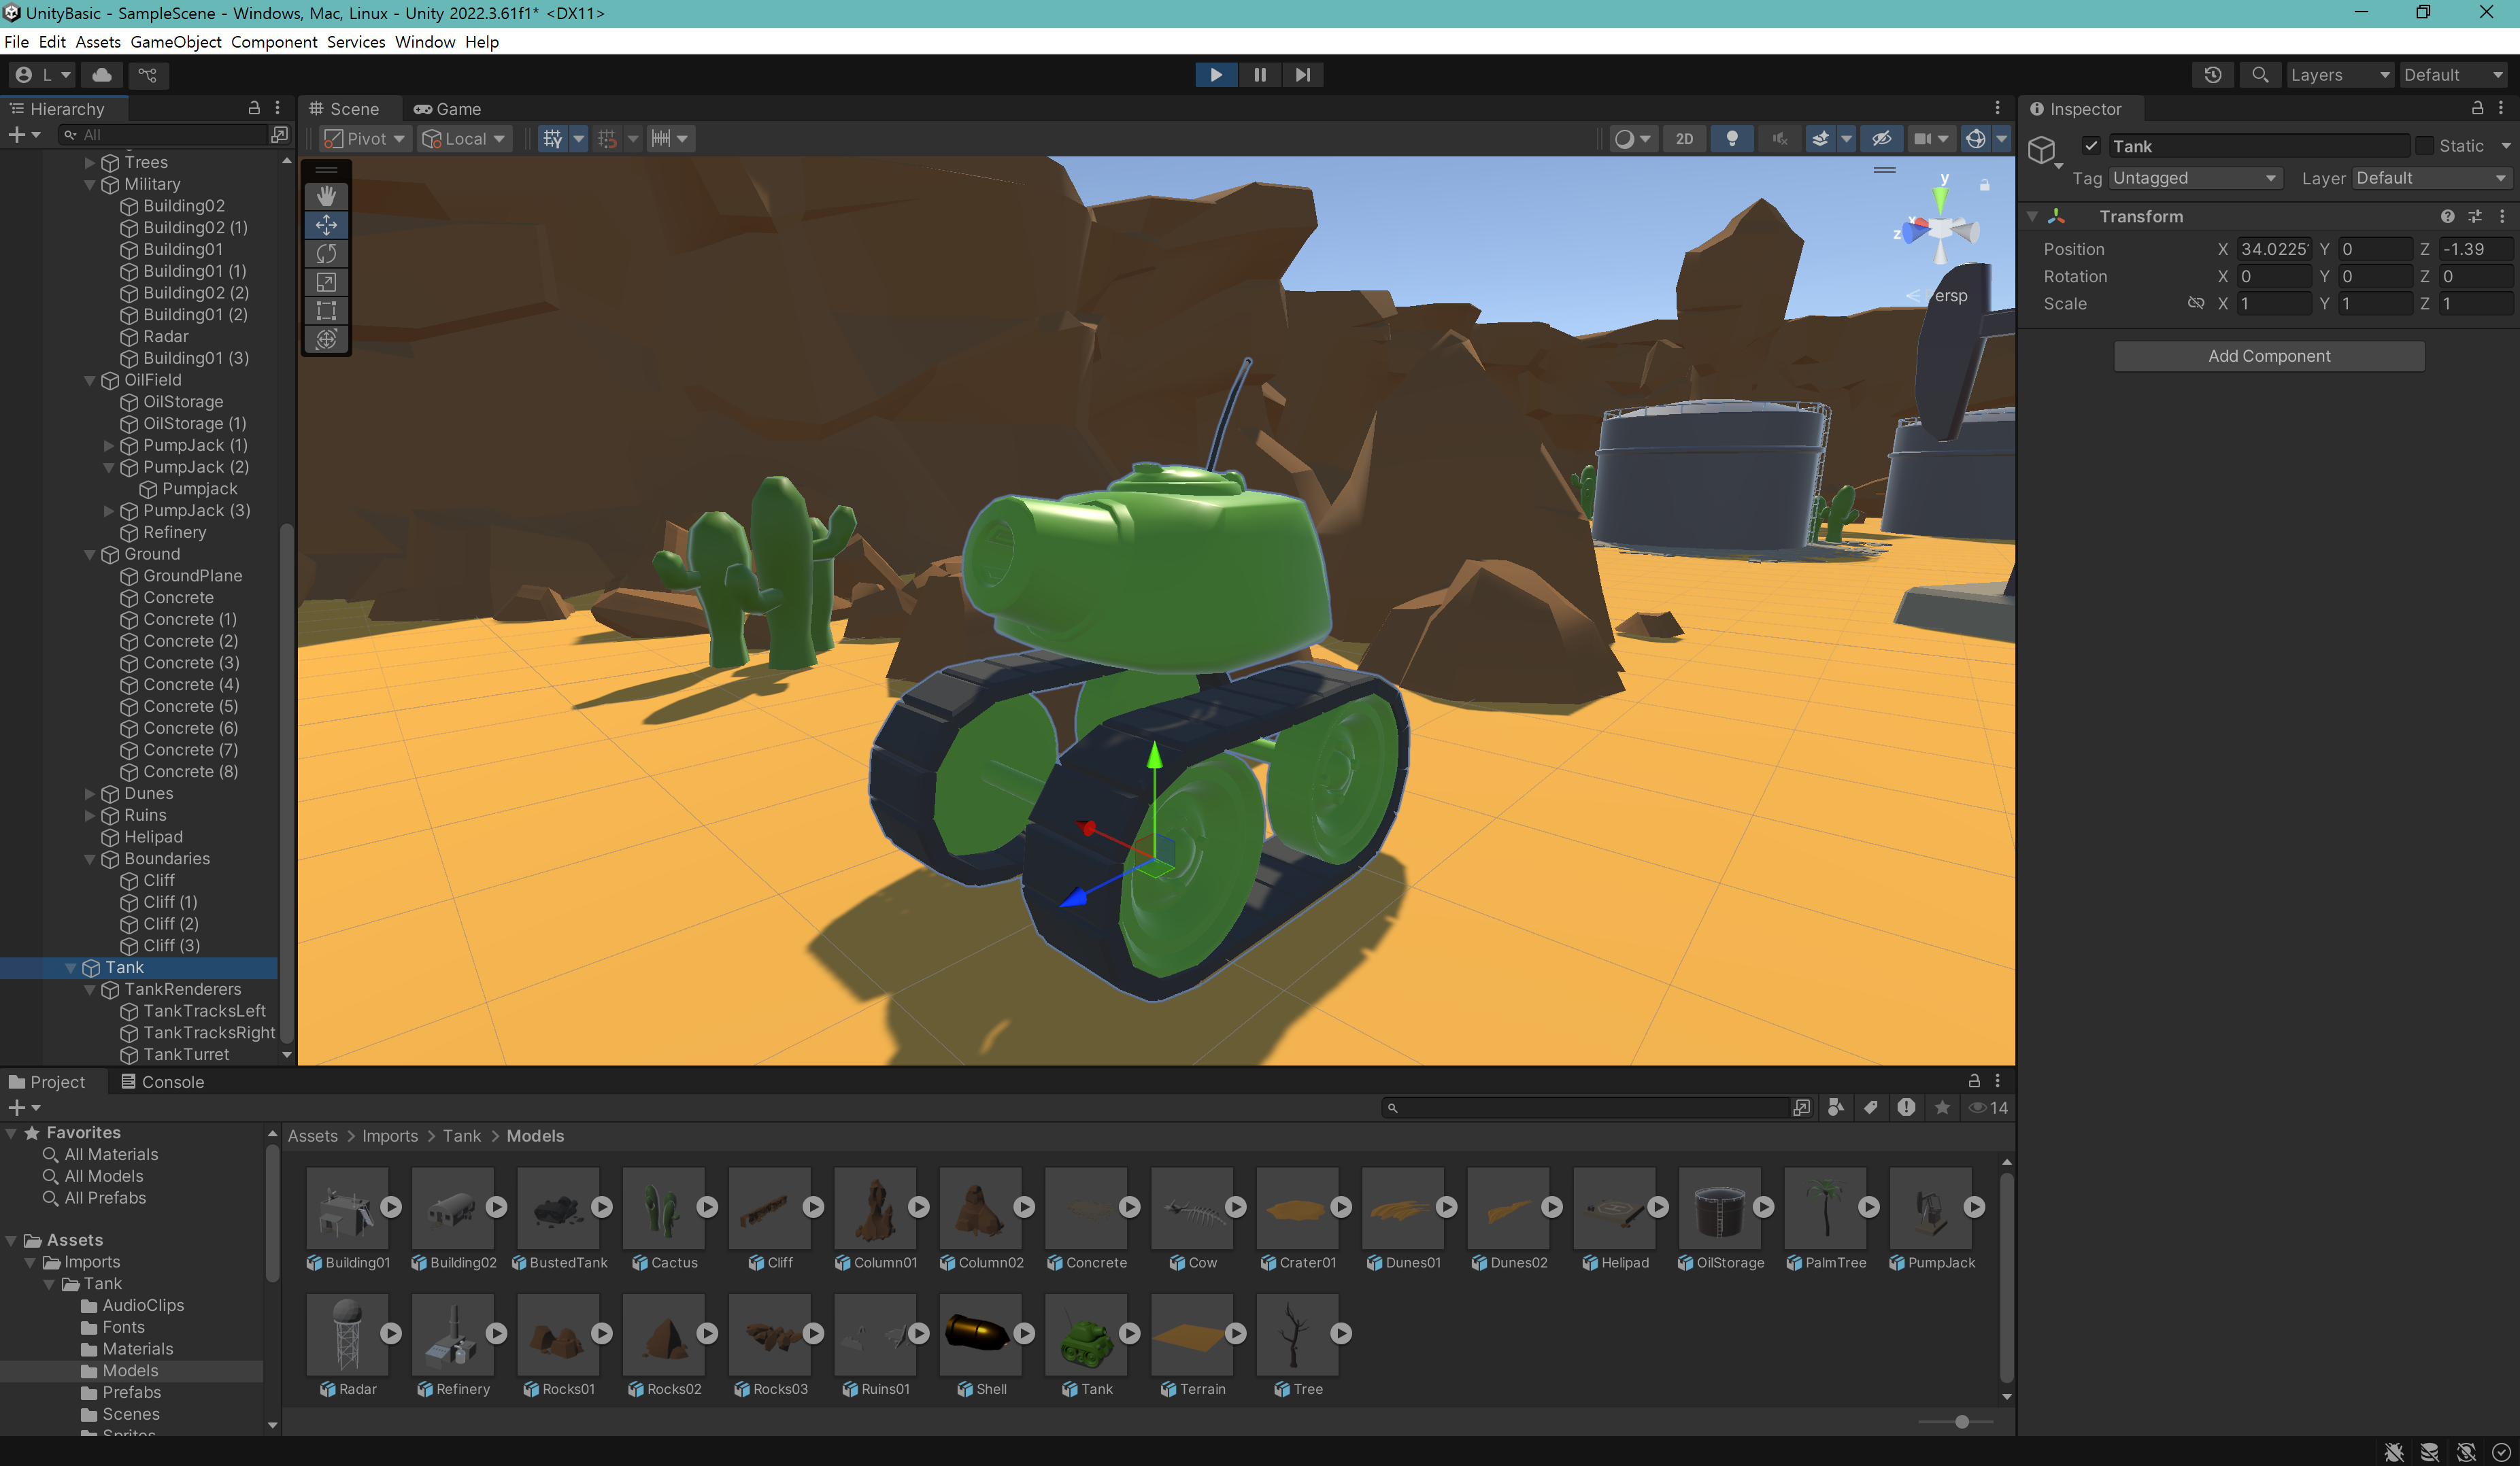2520x1466 pixels.
Task: Toggle the 2D view mode
Action: [x=1684, y=139]
